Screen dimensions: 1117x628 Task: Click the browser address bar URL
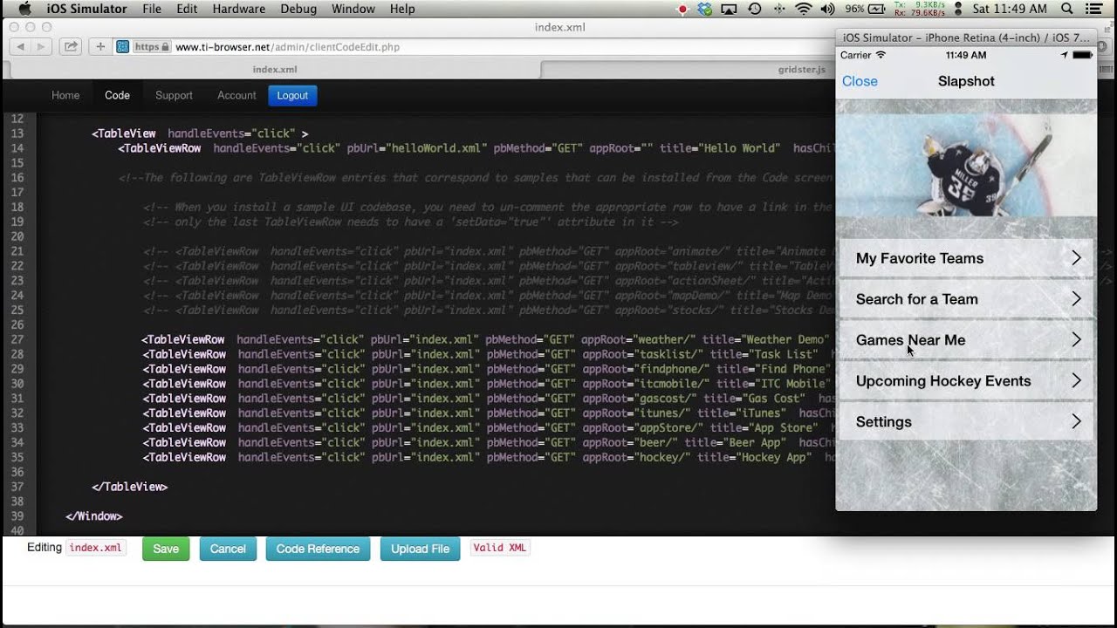tap(287, 47)
